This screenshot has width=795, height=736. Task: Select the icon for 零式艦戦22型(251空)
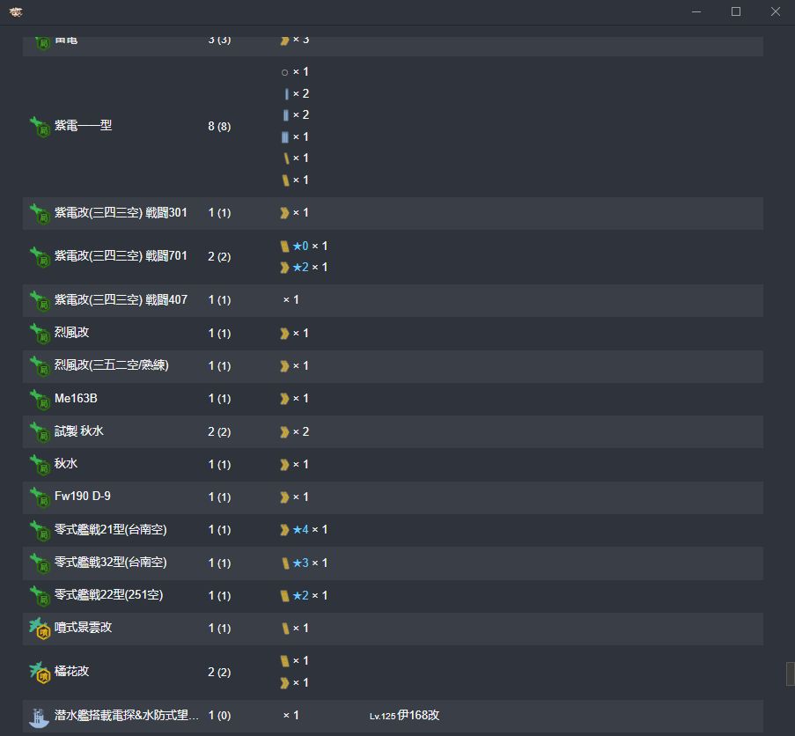click(40, 596)
